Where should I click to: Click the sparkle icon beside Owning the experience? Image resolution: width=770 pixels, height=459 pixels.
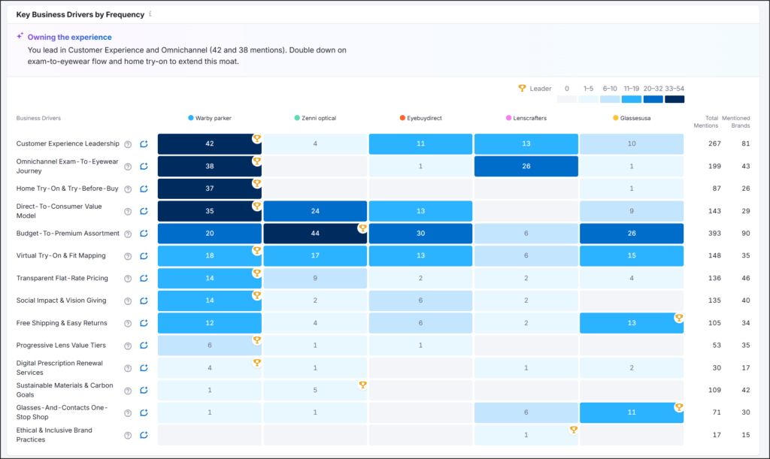pyautogui.click(x=20, y=36)
